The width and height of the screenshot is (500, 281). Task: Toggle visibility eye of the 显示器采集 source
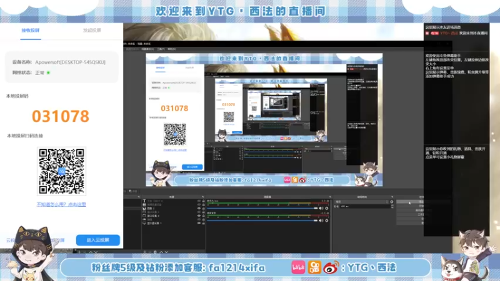point(199,223)
